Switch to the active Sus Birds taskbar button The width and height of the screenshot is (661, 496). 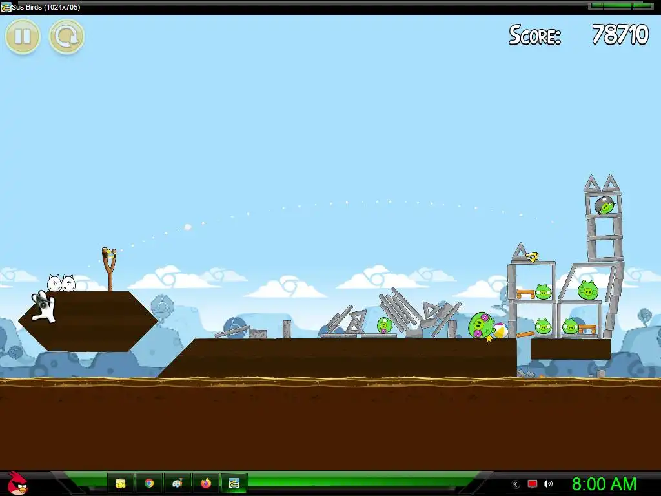[x=234, y=483]
